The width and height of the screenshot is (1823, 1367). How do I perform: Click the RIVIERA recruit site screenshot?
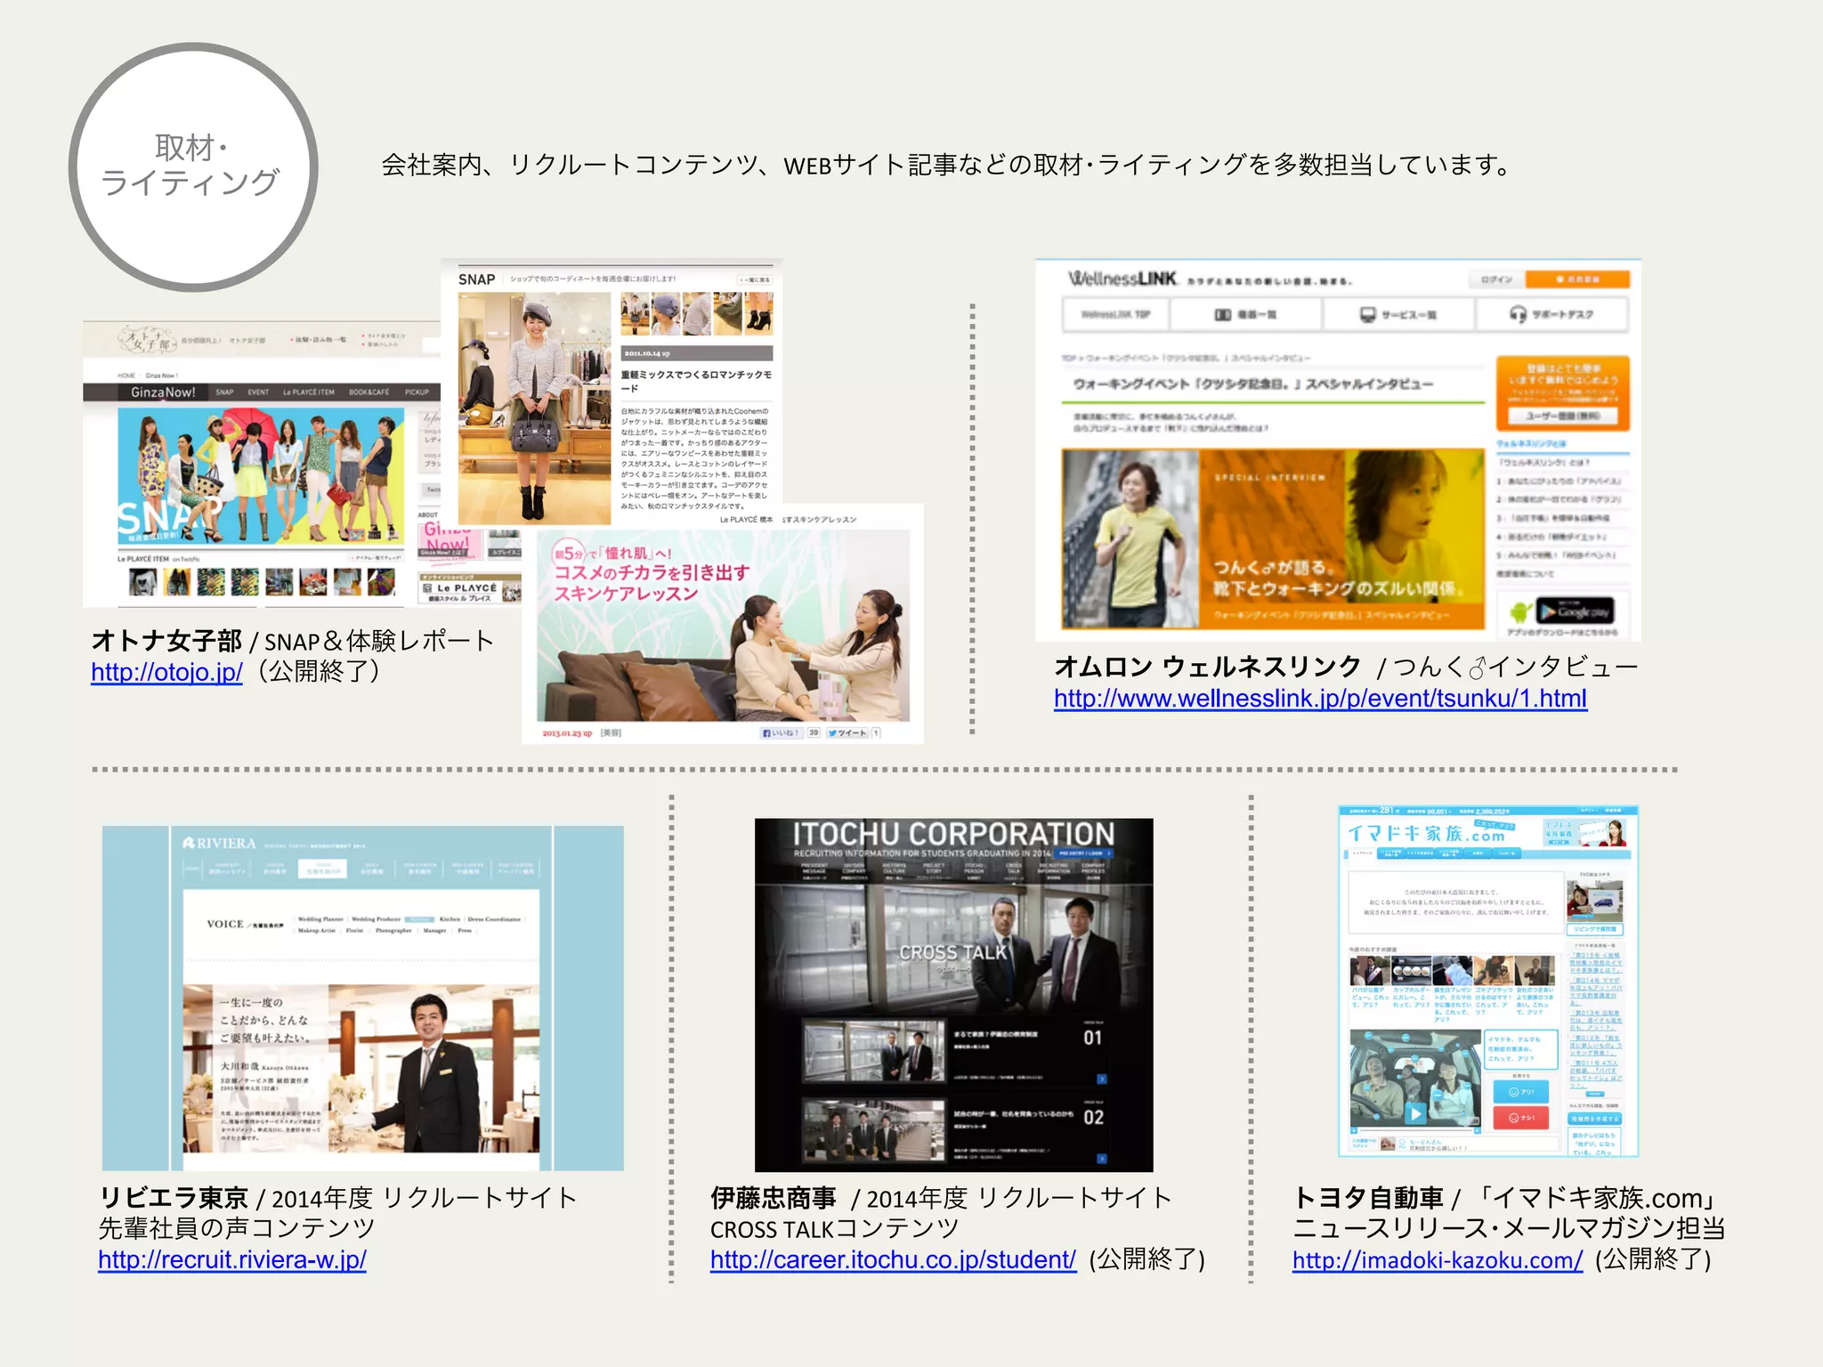click(x=362, y=998)
